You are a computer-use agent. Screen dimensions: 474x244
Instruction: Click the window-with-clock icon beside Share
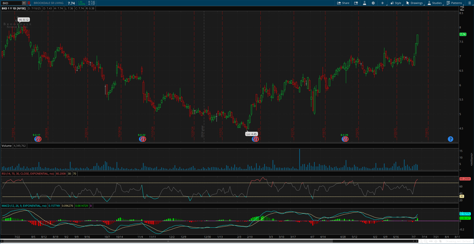click(x=355, y=3)
